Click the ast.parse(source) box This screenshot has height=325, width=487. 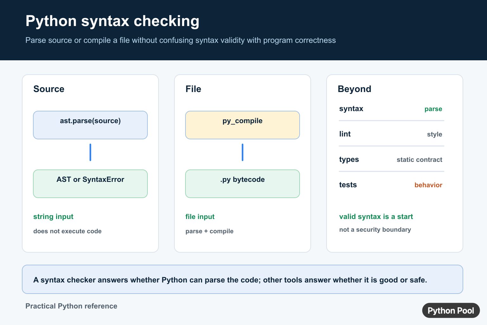(x=90, y=125)
